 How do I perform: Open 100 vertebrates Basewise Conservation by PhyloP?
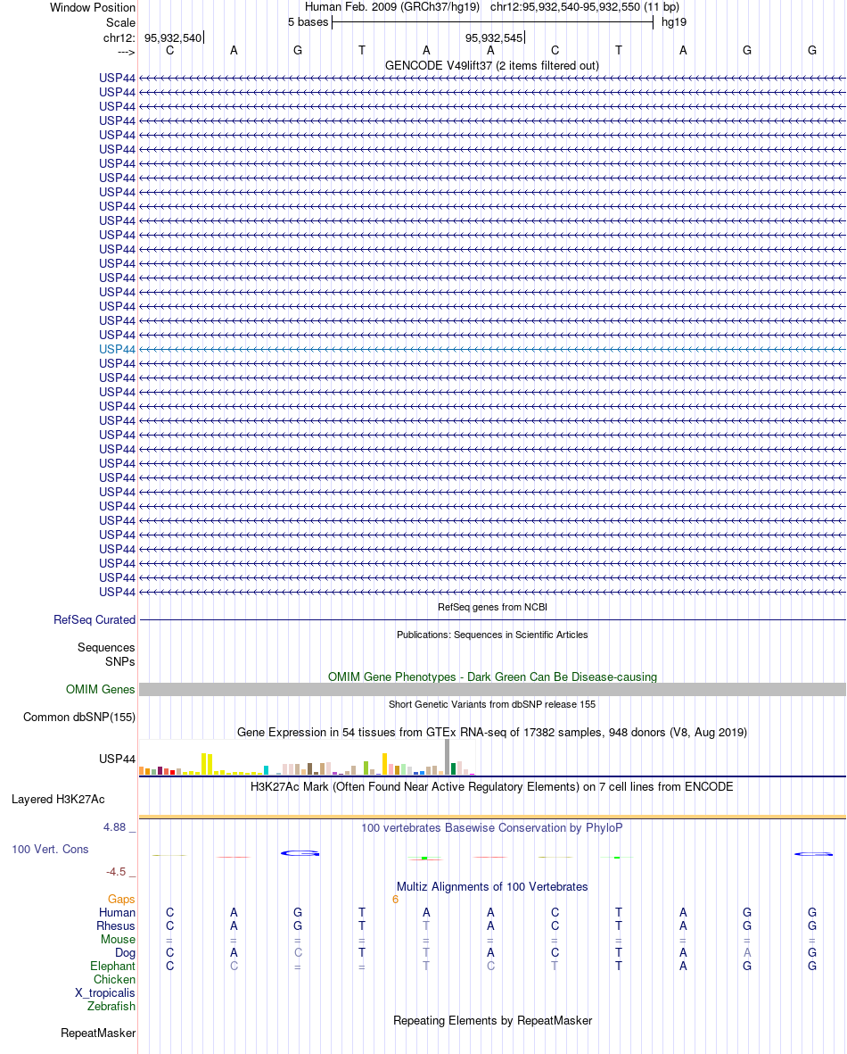point(491,827)
